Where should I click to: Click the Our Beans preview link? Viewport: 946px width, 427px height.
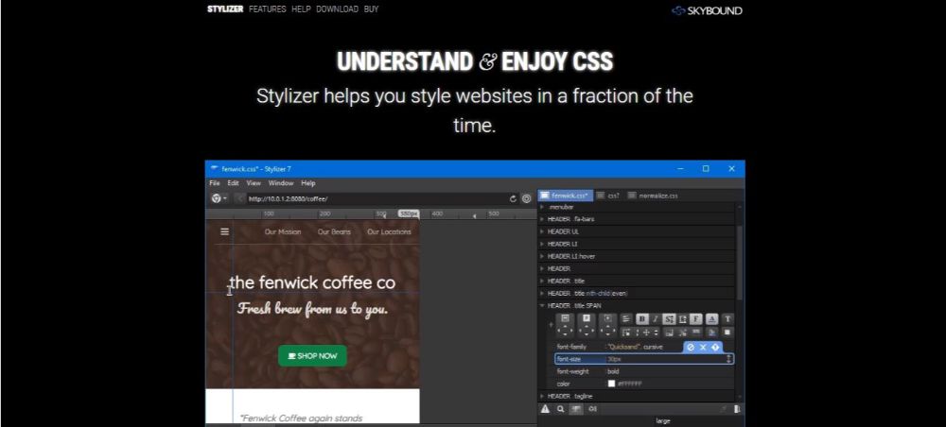[334, 231]
